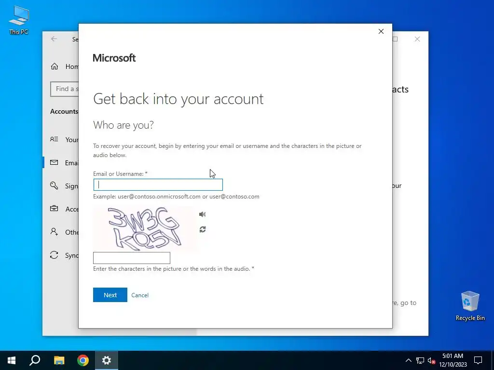Viewport: 494px width, 370px height.
Task: Open taskbar Search
Action: click(35, 360)
